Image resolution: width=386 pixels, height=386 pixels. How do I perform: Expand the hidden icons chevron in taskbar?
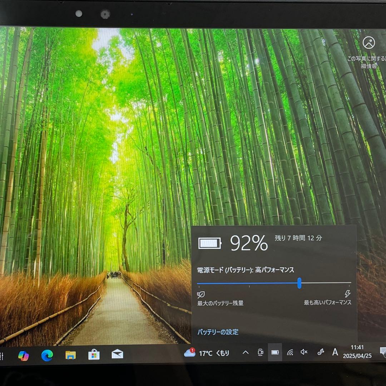[245, 352]
